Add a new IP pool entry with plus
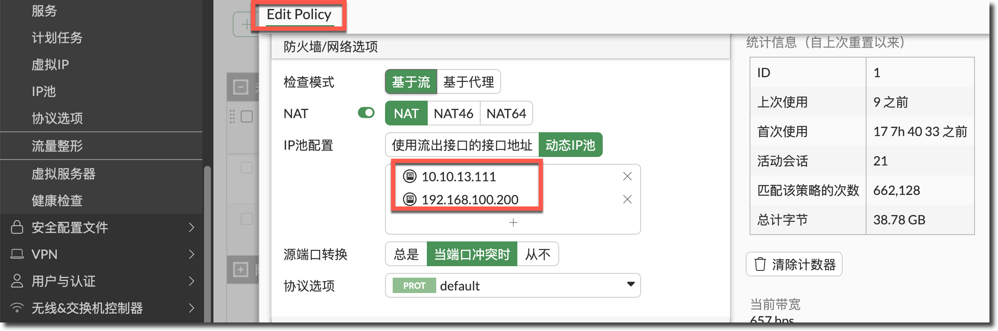The height and width of the screenshot is (331, 998). (513, 223)
